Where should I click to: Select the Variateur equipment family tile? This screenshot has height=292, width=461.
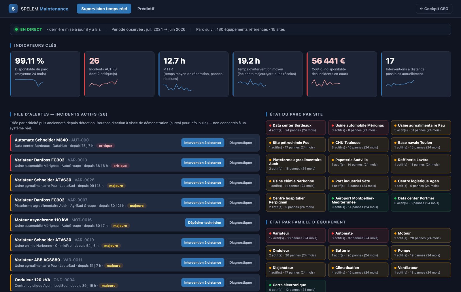[296, 236]
